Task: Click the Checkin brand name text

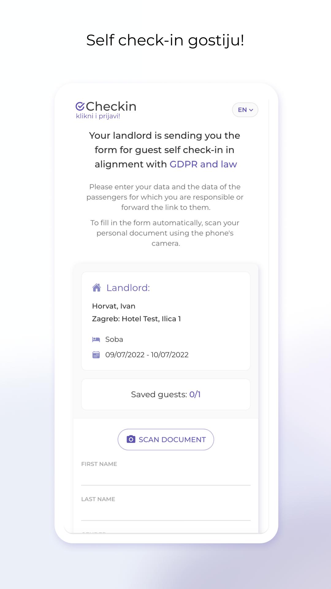Action: coord(111,106)
